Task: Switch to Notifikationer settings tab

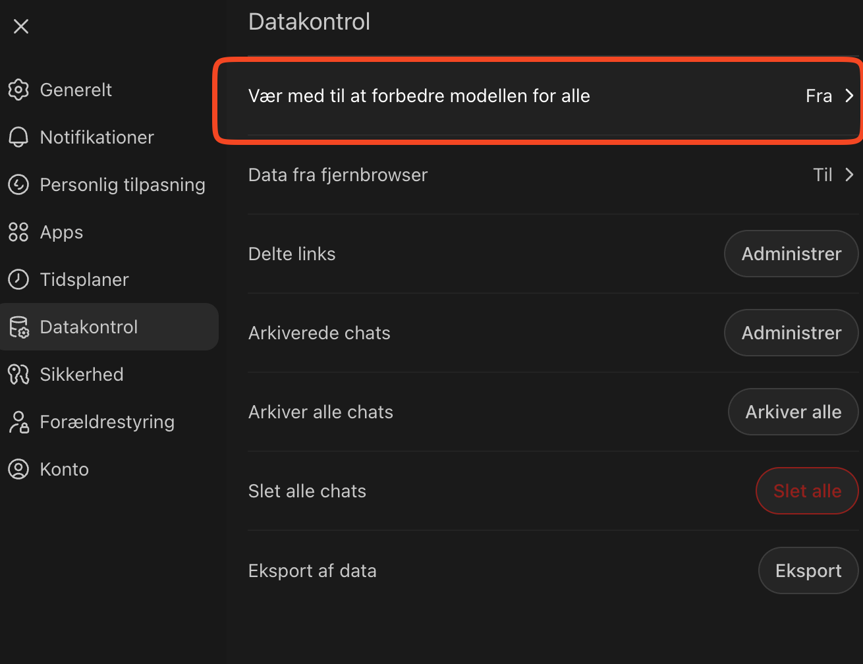Action: (x=97, y=137)
